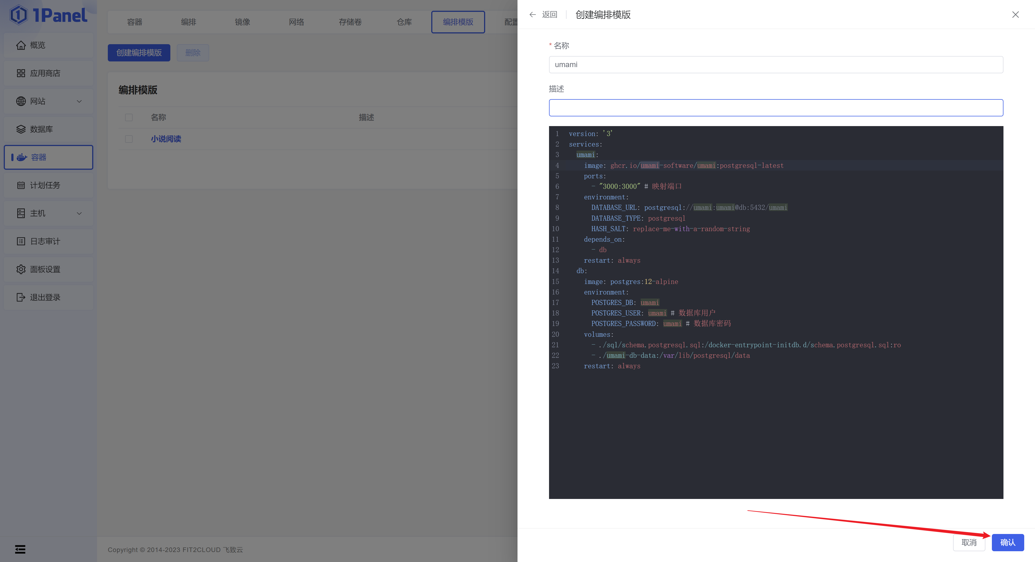The image size is (1035, 562).
Task: Click the 退出登录 exit icon
Action: click(21, 297)
